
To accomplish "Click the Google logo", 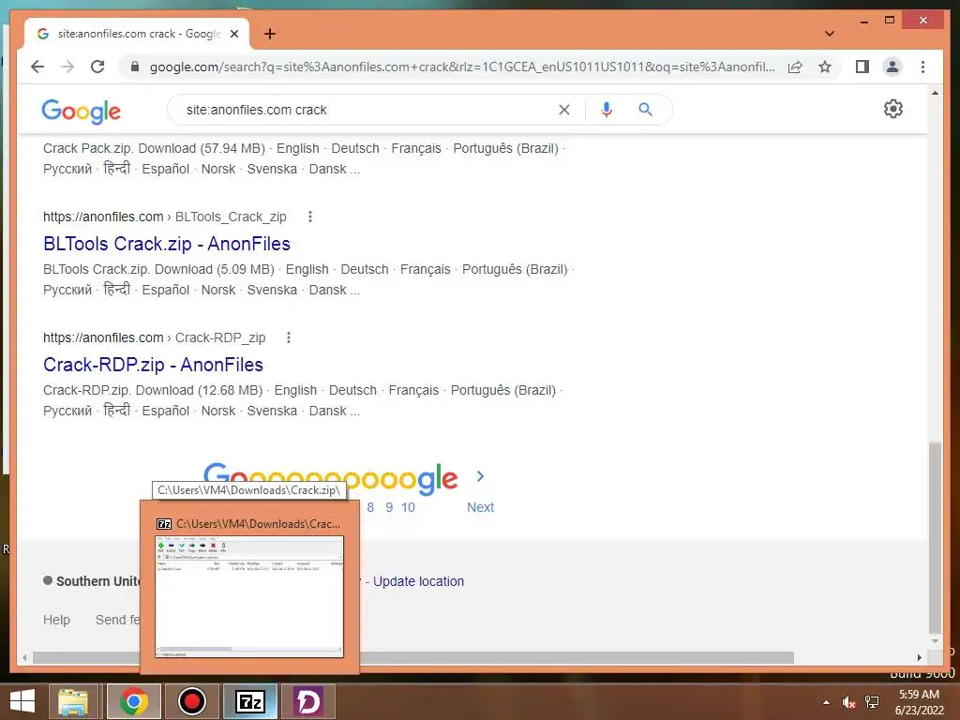I will [81, 111].
